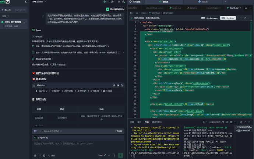Open the Auto model selector dropdown
The height and width of the screenshot is (159, 254).
tap(102, 156)
